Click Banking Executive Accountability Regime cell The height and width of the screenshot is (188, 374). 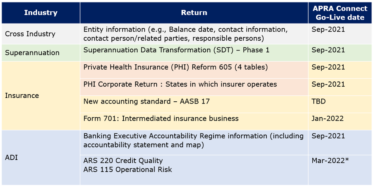(x=193, y=140)
